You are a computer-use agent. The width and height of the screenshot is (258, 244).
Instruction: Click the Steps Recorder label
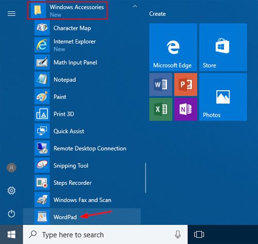coord(72,183)
